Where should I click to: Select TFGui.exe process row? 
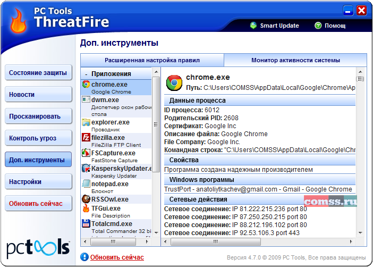116,212
